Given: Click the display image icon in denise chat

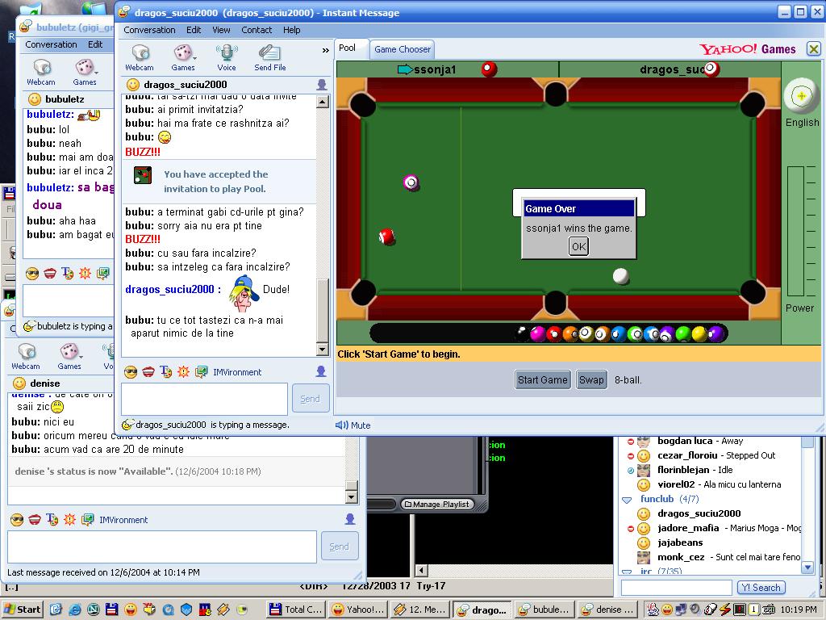Looking at the screenshot, I should [x=350, y=519].
